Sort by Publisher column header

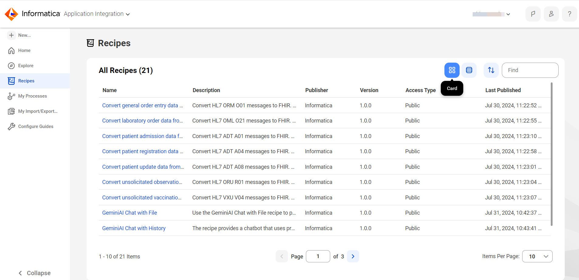coord(317,90)
